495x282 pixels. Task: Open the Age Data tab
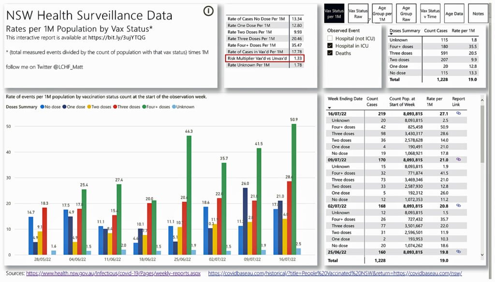454,14
